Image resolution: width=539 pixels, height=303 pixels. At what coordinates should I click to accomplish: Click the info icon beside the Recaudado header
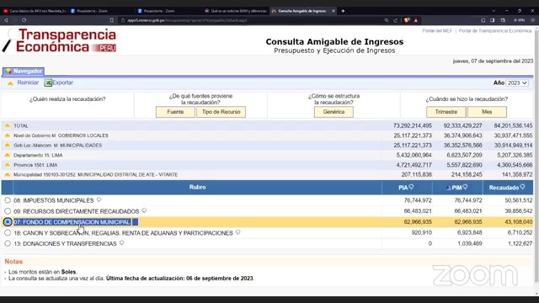tap(522, 187)
